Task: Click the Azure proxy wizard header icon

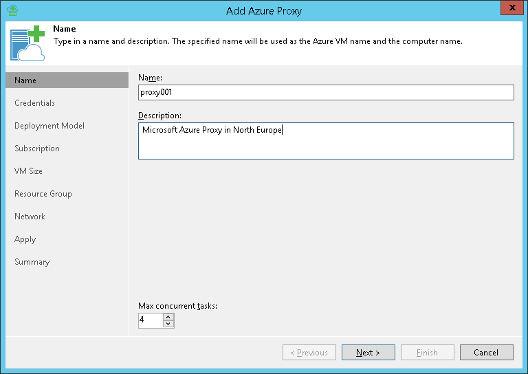Action: pyautogui.click(x=27, y=43)
